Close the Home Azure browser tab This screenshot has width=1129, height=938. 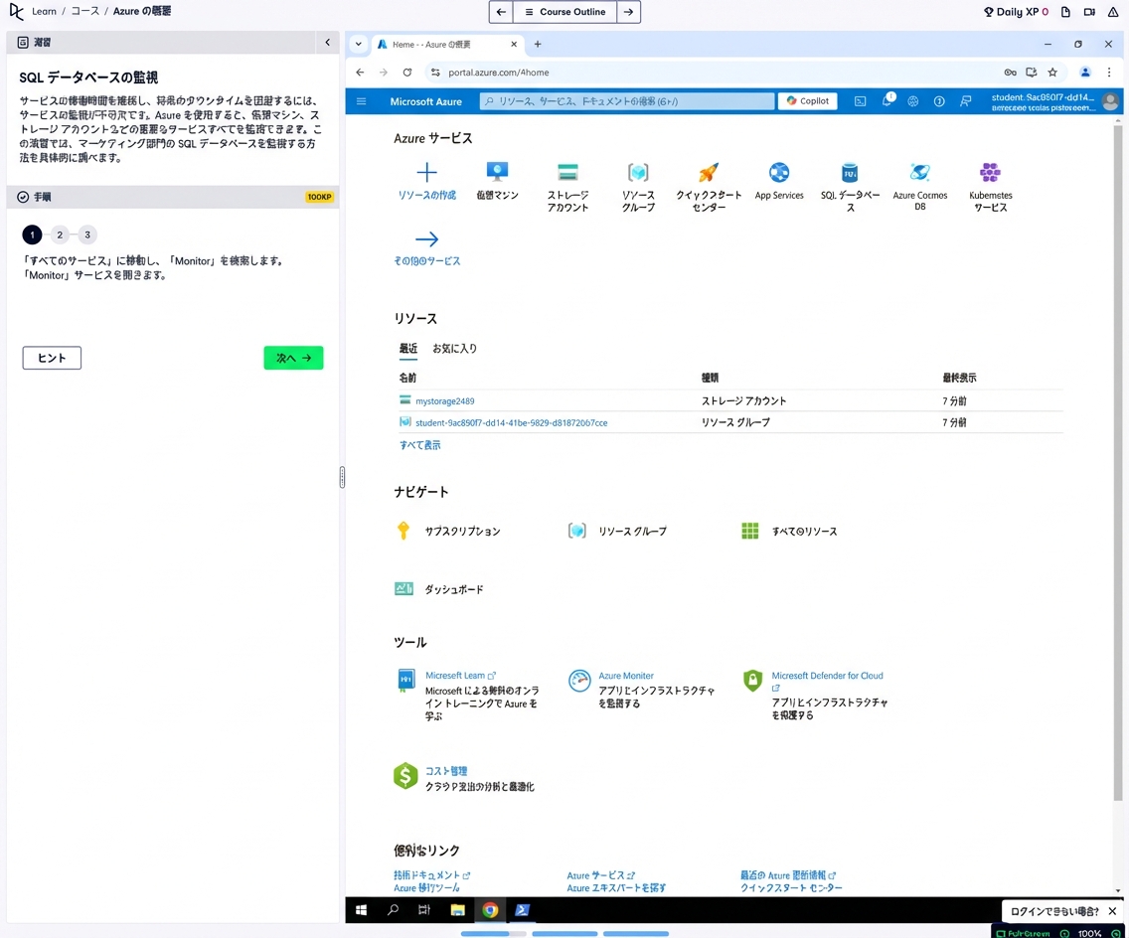[x=514, y=44]
